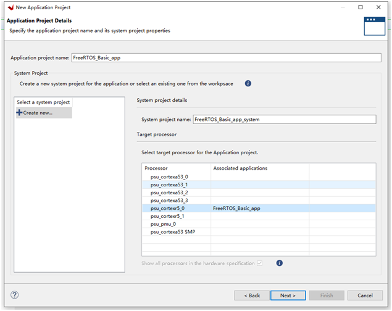Close the New Application Project dialog
Screen dimensions: 392x311
(x=378, y=7)
